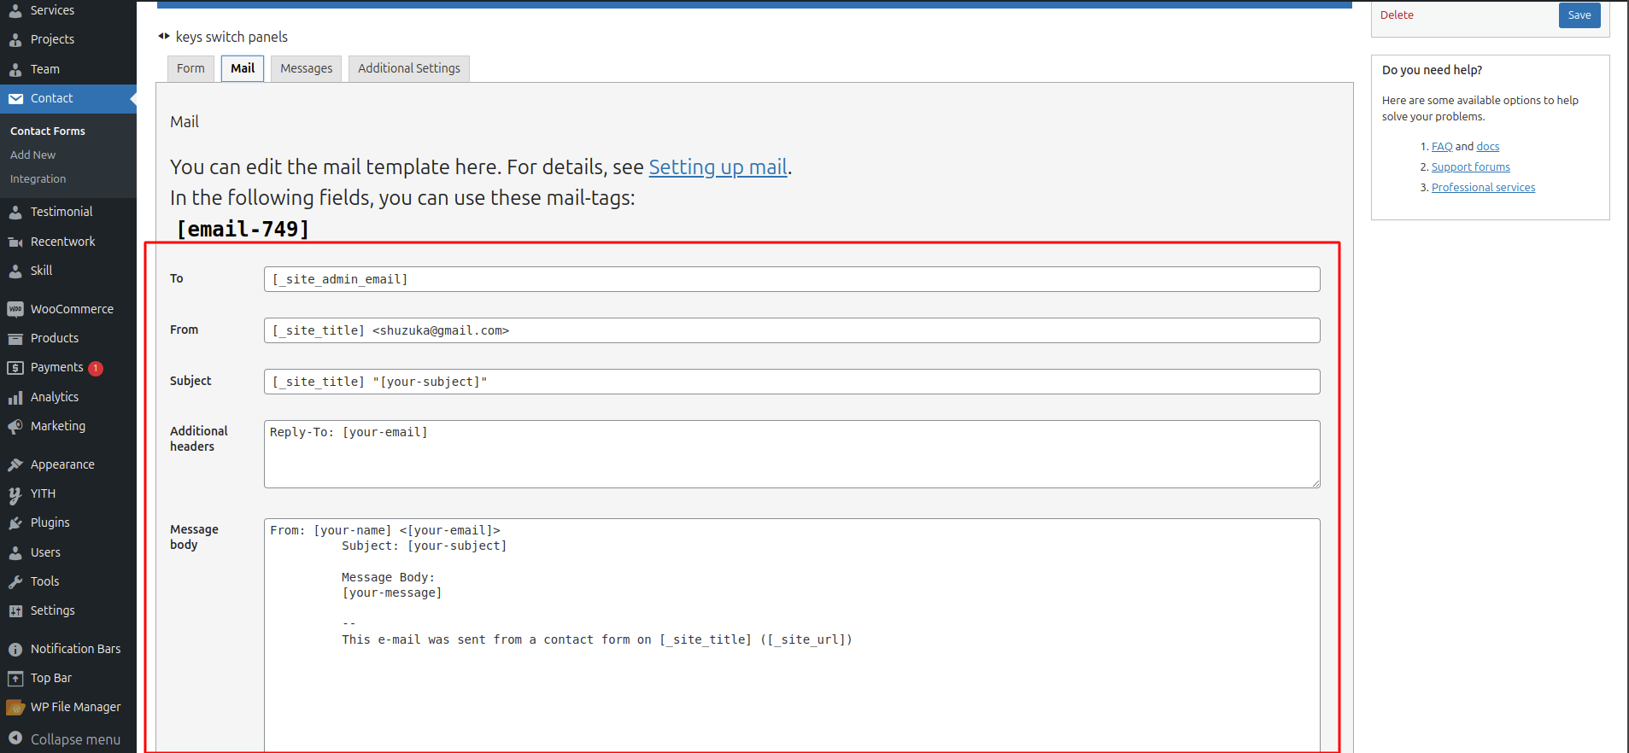Click the WooCommerce logo icon
This screenshot has width=1629, height=753.
(15, 309)
